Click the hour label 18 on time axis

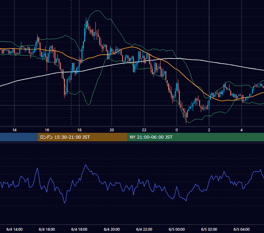coord(79,130)
